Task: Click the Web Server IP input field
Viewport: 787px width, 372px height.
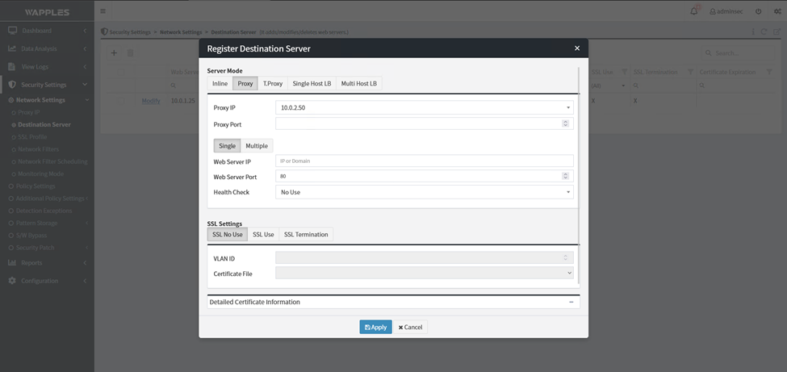Action: 424,161
